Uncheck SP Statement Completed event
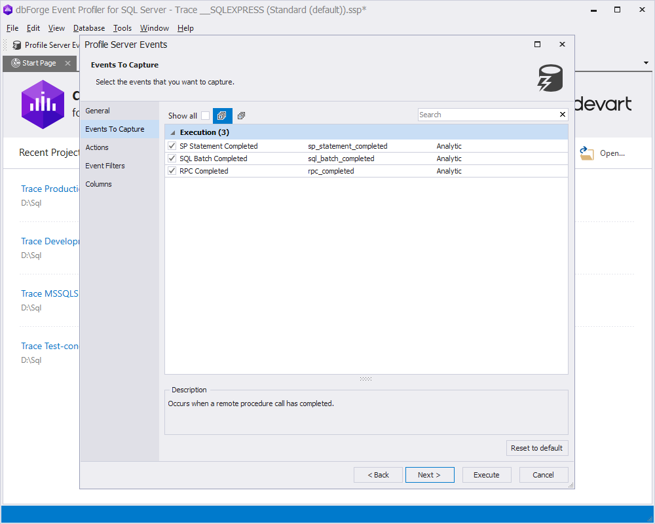Viewport: 655px width, 524px height. [x=172, y=146]
